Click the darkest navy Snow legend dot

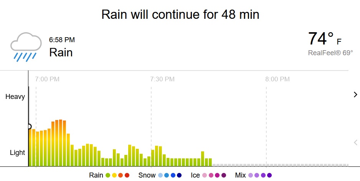click(x=179, y=175)
